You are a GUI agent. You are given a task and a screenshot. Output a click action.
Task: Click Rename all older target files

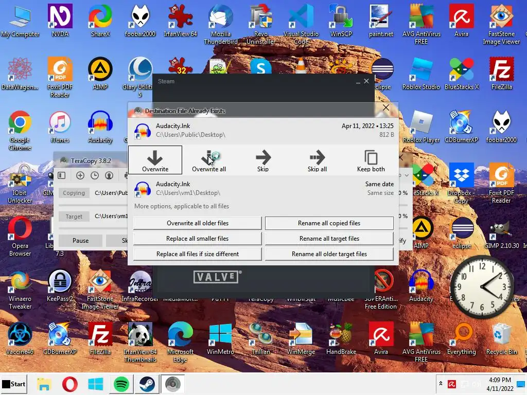point(329,254)
